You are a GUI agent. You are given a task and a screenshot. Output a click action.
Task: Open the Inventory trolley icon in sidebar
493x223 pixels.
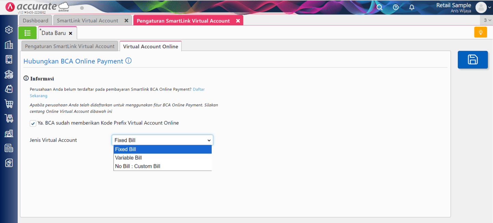tap(9, 118)
